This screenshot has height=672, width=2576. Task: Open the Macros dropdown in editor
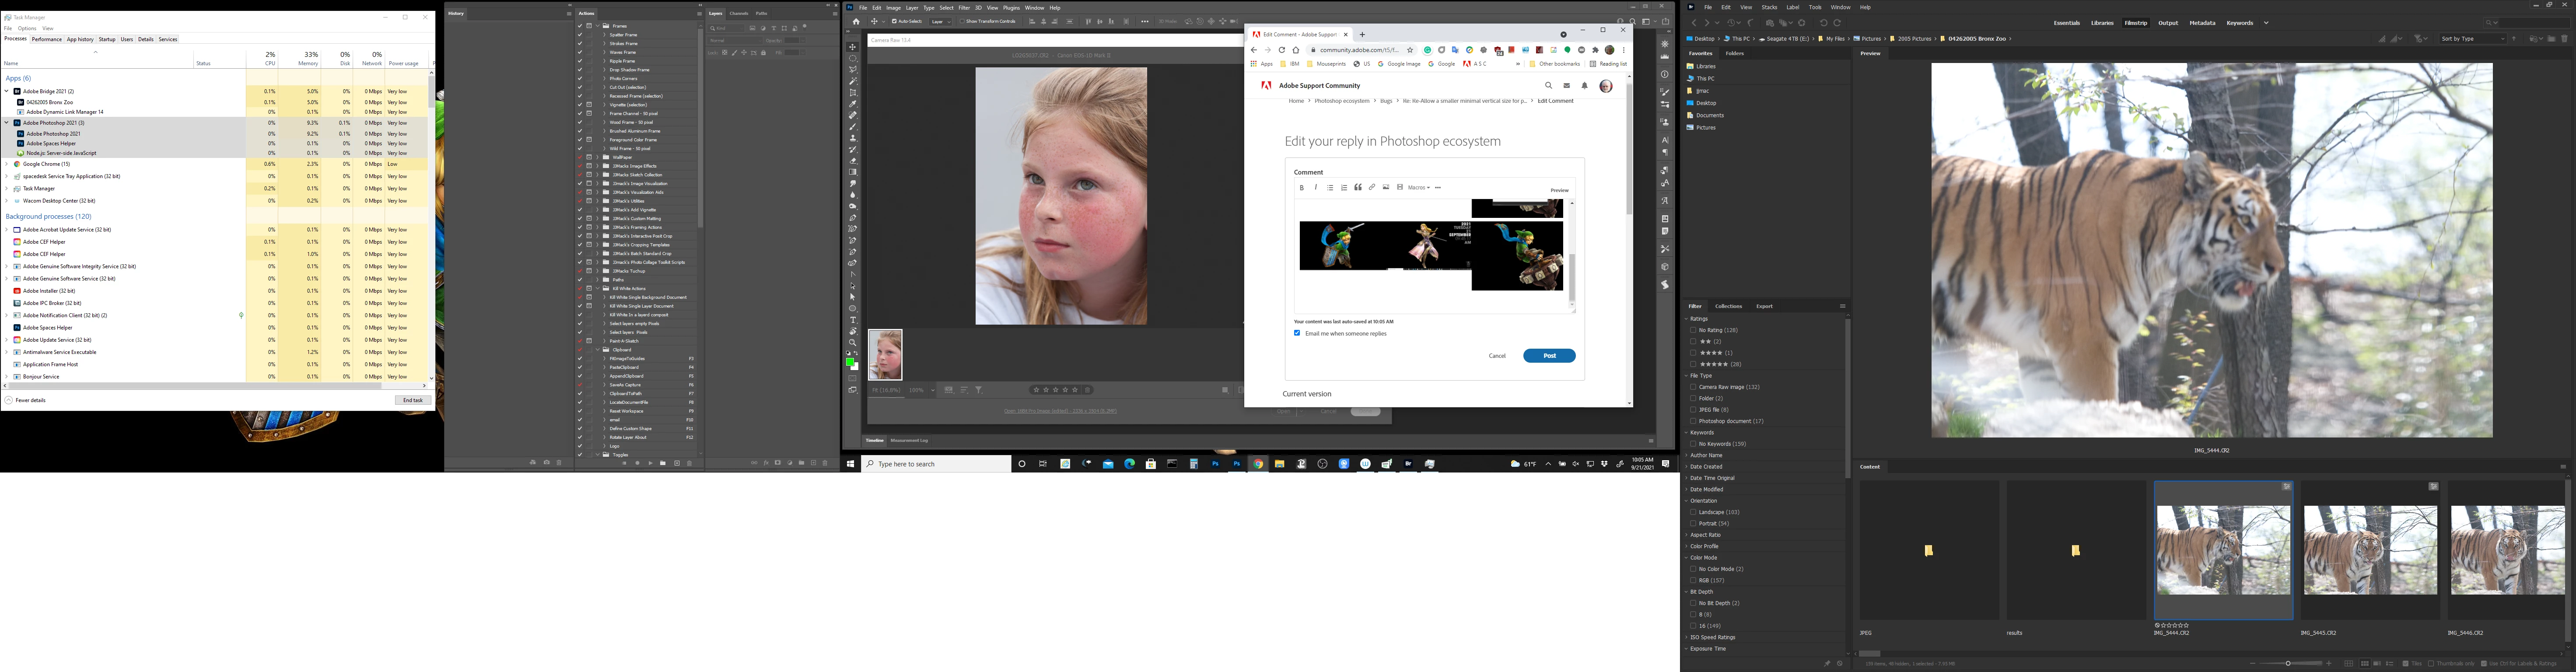coord(1418,187)
